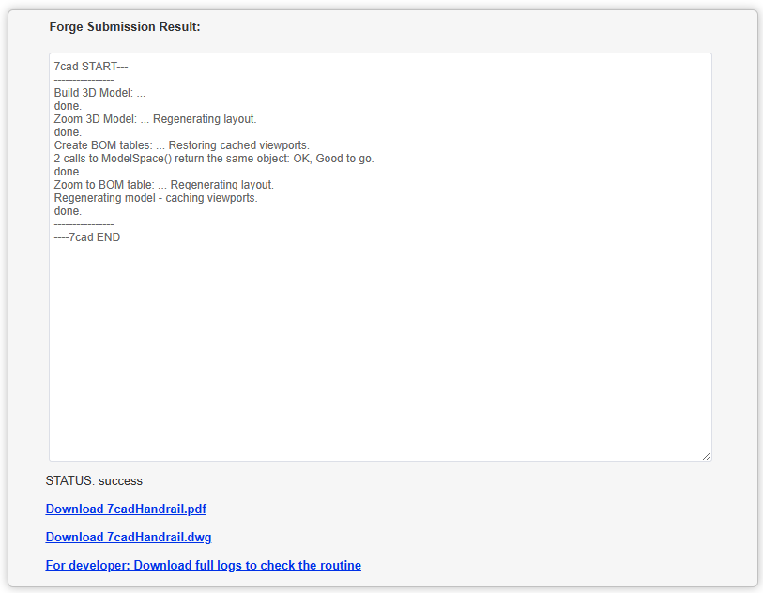Place cursor on 'Build 3D Model' line

pyautogui.click(x=99, y=93)
